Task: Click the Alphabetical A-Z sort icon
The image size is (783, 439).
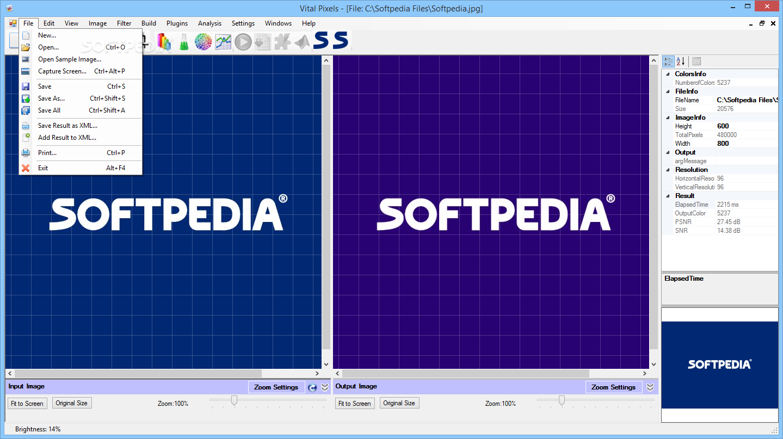Action: click(x=680, y=61)
